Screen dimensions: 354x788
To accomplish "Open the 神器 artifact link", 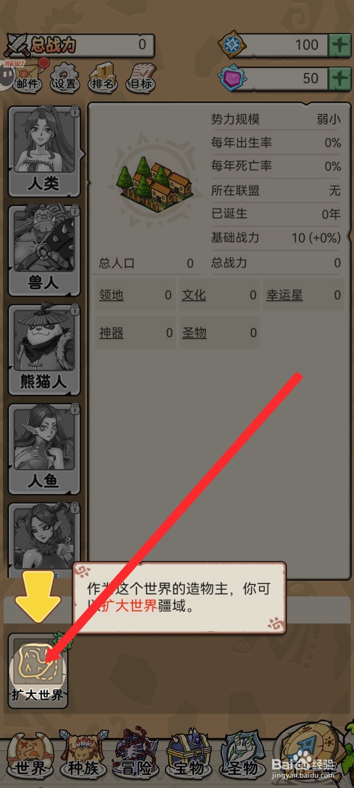I will pyautogui.click(x=111, y=333).
